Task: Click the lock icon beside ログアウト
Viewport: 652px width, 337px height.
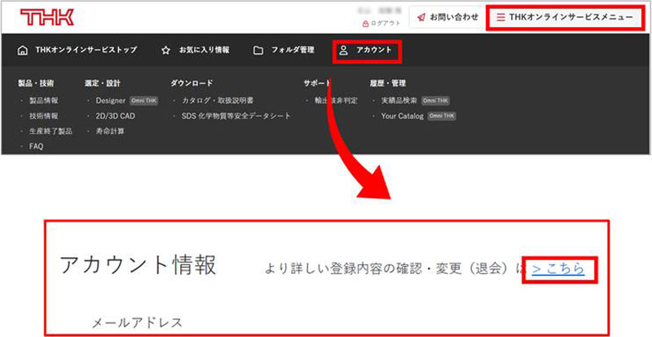Action: point(365,24)
